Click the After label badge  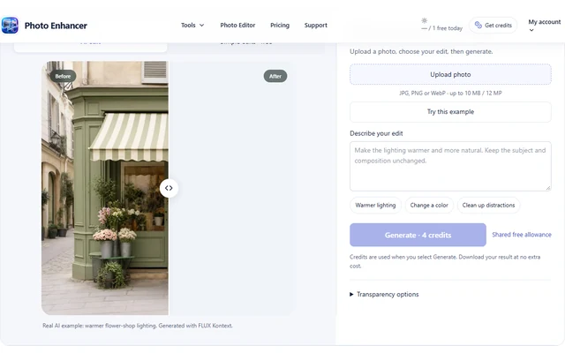tap(275, 77)
